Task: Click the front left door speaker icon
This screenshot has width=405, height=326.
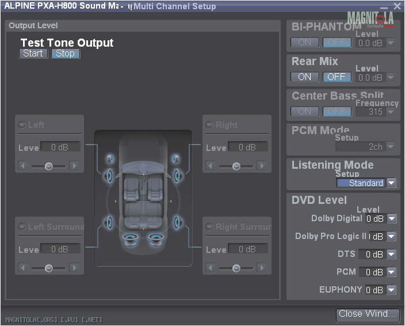Action: pyautogui.click(x=109, y=176)
